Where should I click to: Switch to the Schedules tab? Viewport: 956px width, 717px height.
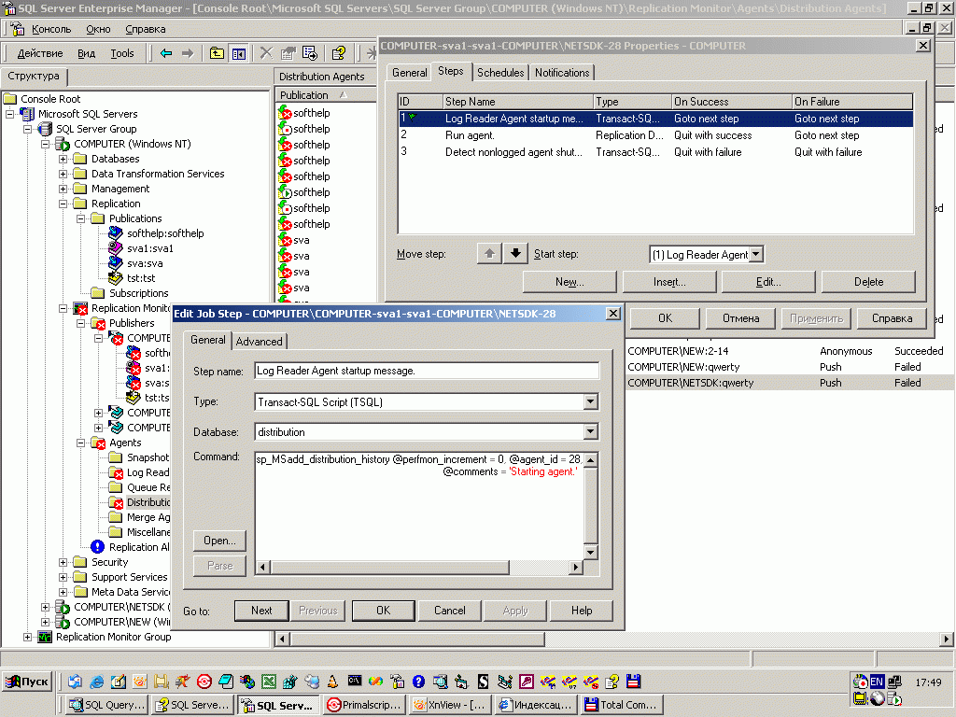[x=500, y=73]
